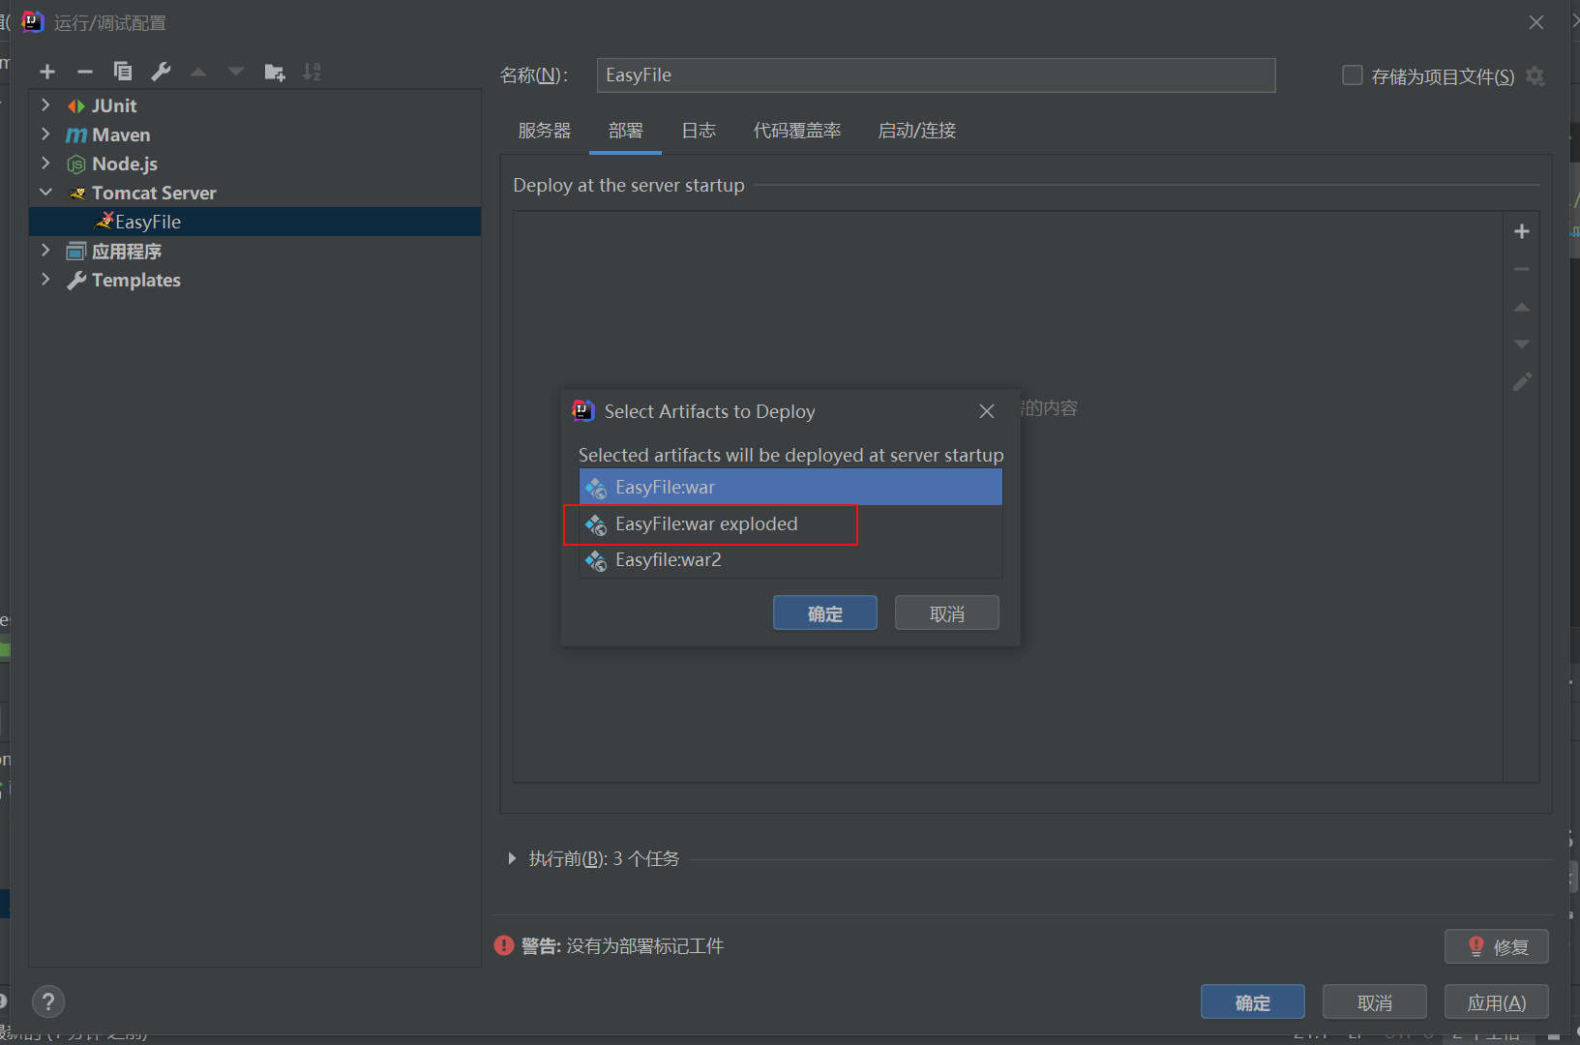
Task: Move configuration down in left toolbar
Action: [x=236, y=72]
